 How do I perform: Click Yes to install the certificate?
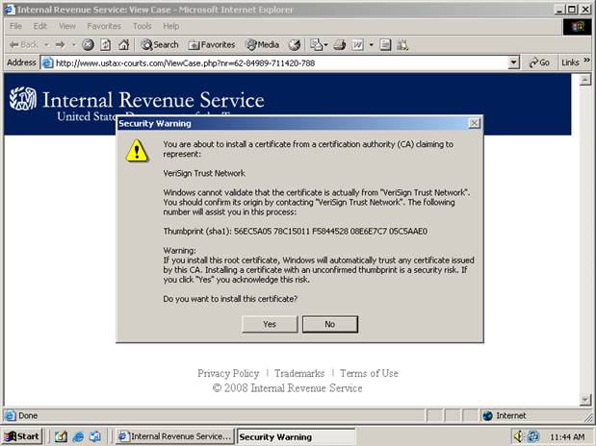(x=270, y=324)
